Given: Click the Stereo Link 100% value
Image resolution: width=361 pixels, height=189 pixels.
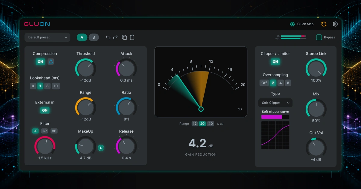Looking at the screenshot, I should [x=316, y=80].
